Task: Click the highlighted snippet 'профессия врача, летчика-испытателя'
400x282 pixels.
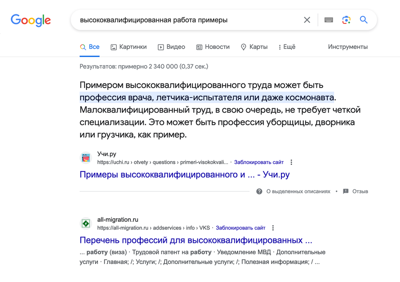Action: coord(207,97)
